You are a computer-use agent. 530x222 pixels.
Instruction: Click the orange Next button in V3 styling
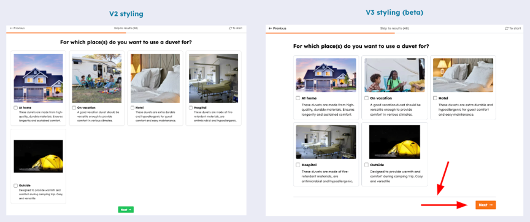pos(485,205)
